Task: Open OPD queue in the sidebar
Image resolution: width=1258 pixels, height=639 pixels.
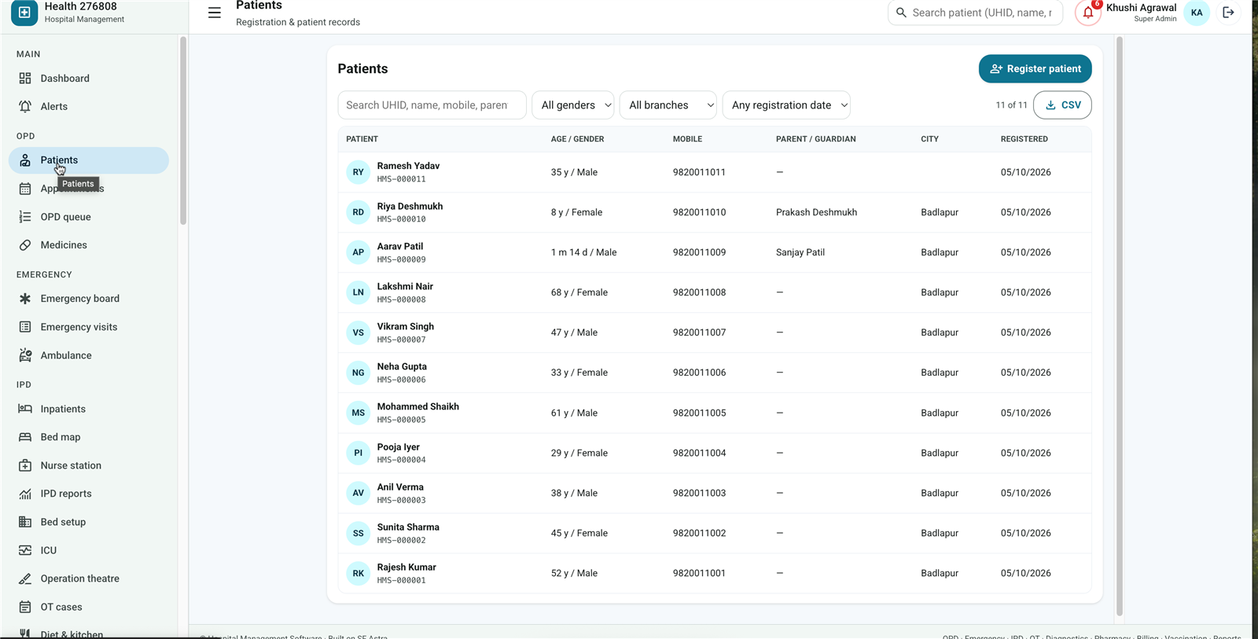Action: pos(88,217)
